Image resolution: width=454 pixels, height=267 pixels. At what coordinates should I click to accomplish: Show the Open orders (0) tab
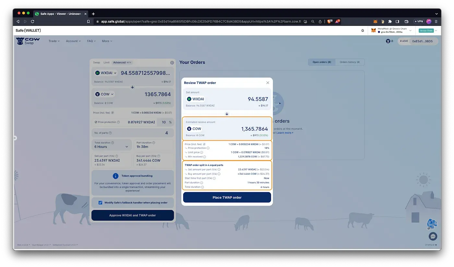coord(322,62)
